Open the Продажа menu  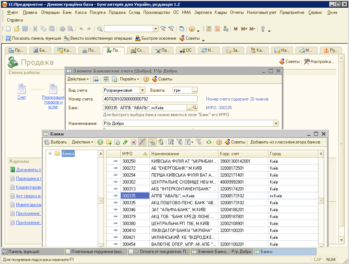tap(117, 12)
